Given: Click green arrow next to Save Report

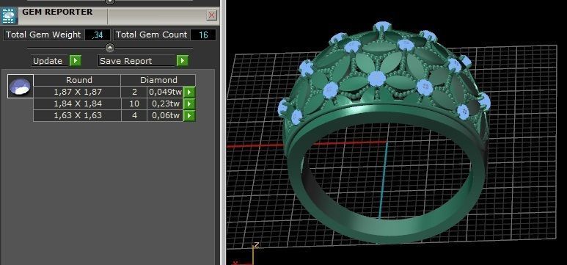Looking at the screenshot, I should pos(182,60).
